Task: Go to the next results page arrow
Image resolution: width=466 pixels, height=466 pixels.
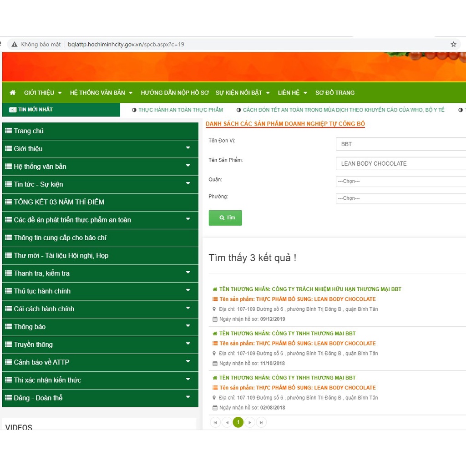Action: click(249, 422)
